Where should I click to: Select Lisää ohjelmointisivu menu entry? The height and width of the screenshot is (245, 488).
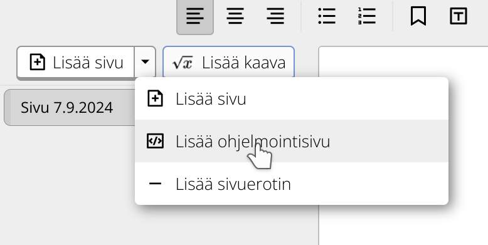tap(292, 141)
